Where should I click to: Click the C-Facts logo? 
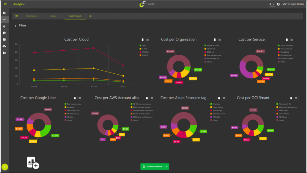click(x=147, y=4)
